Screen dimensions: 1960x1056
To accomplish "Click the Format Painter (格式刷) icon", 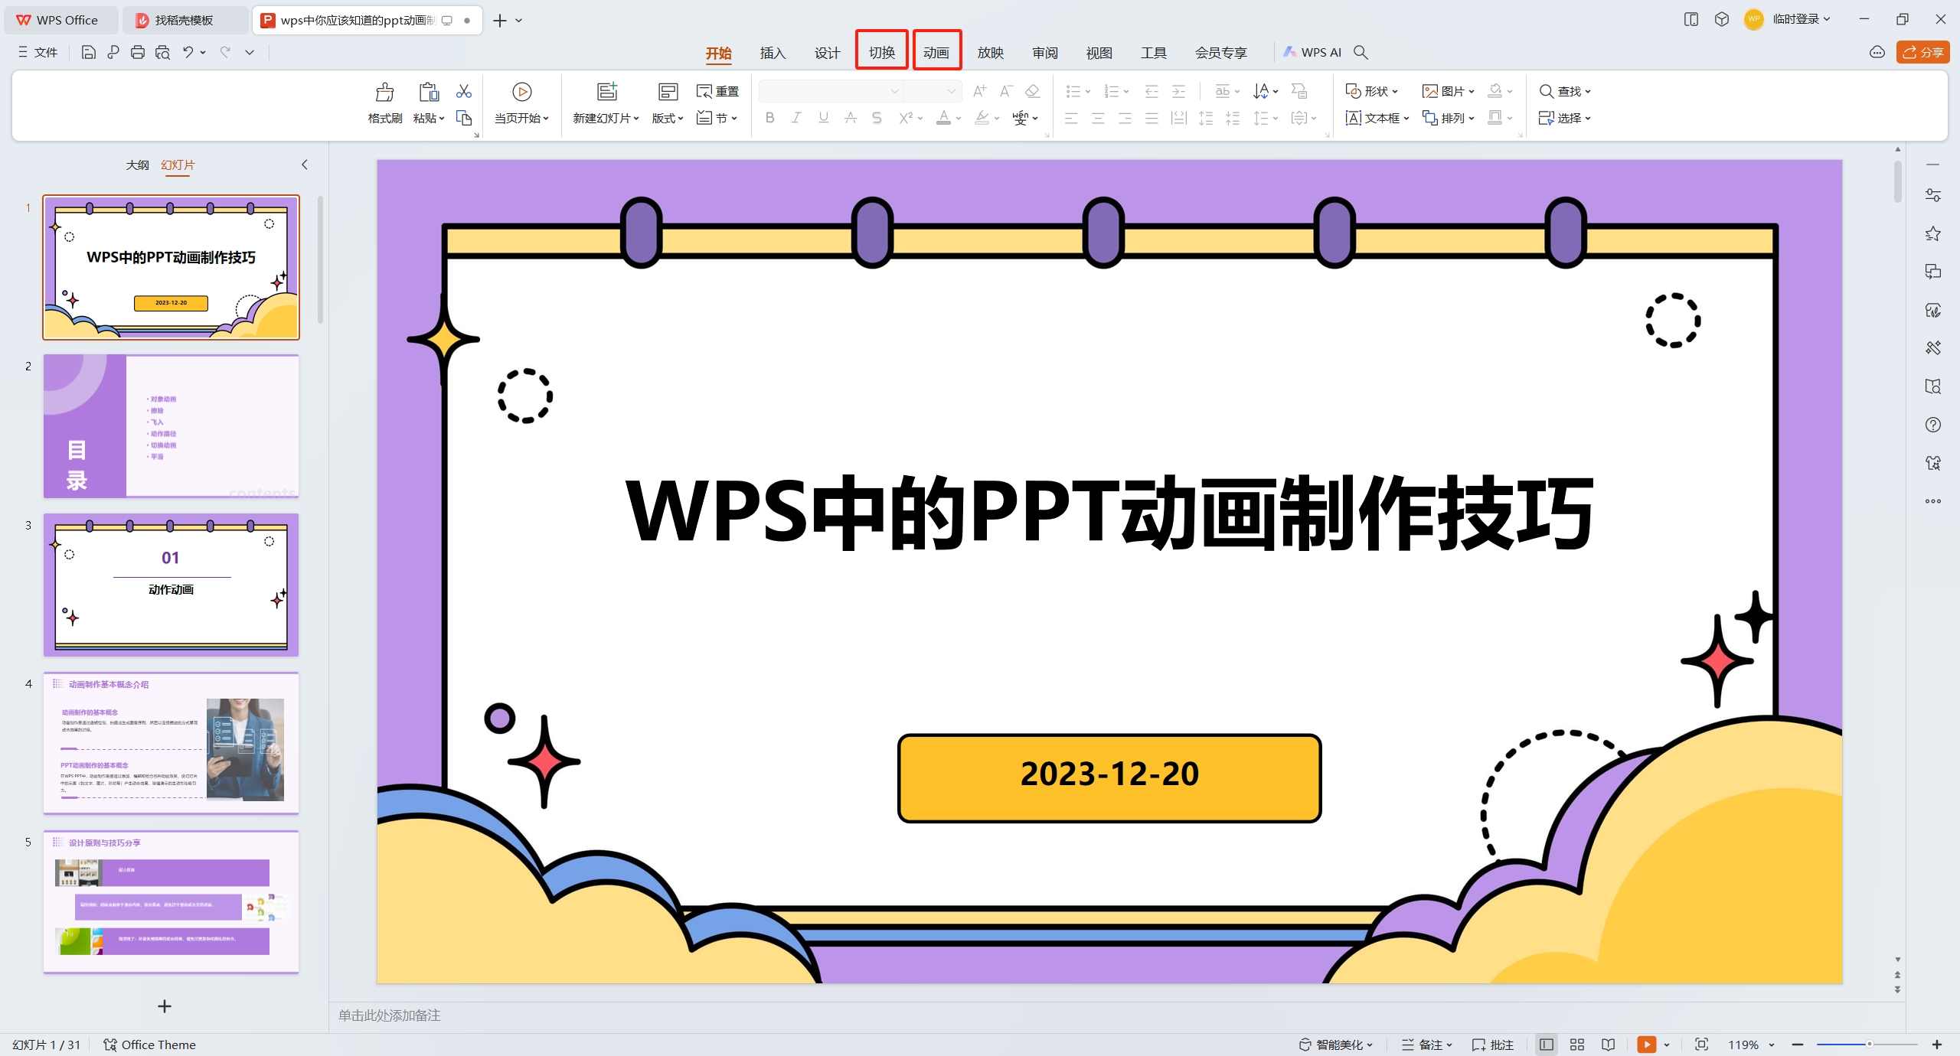I will 384,92.
